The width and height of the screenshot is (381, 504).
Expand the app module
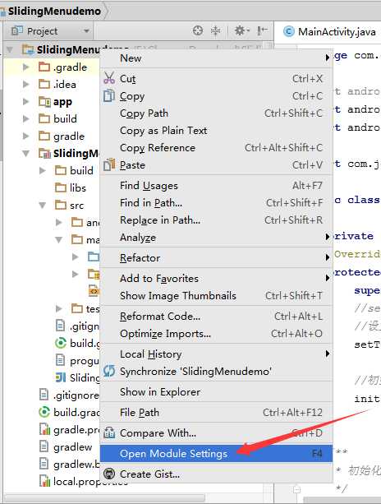[x=25, y=102]
